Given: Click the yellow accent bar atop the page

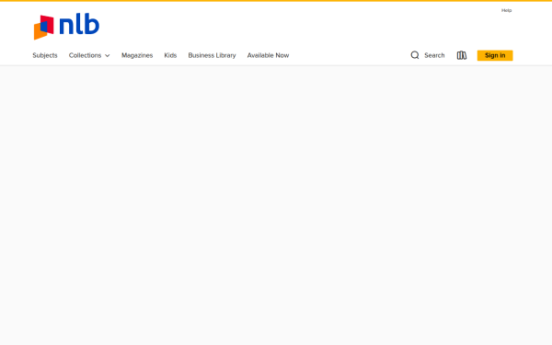Looking at the screenshot, I should click(276, 1).
